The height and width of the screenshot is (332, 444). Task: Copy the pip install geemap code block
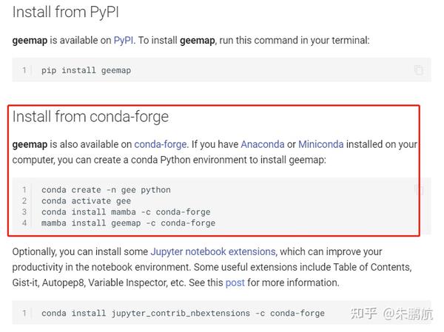tap(419, 70)
